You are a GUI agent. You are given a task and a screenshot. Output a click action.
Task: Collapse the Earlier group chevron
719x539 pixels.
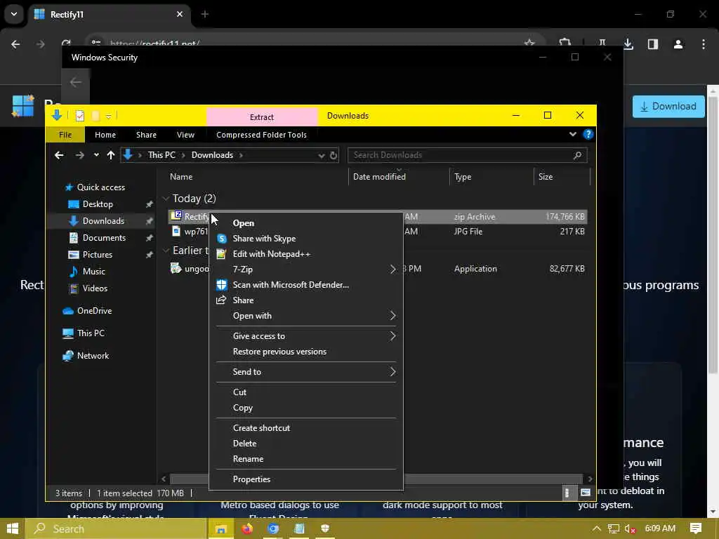pos(166,251)
